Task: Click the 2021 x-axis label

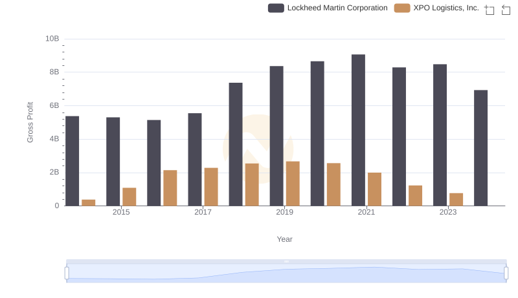Action: (366, 212)
